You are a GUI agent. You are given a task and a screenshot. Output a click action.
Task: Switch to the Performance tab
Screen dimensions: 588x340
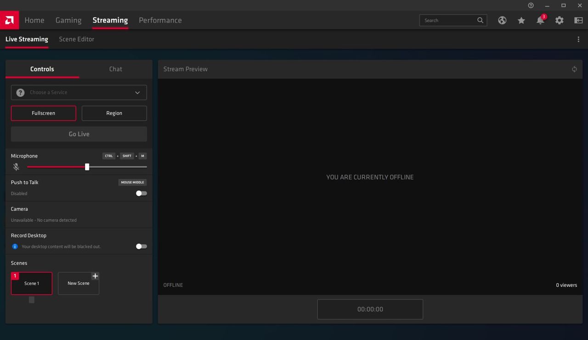pos(160,20)
